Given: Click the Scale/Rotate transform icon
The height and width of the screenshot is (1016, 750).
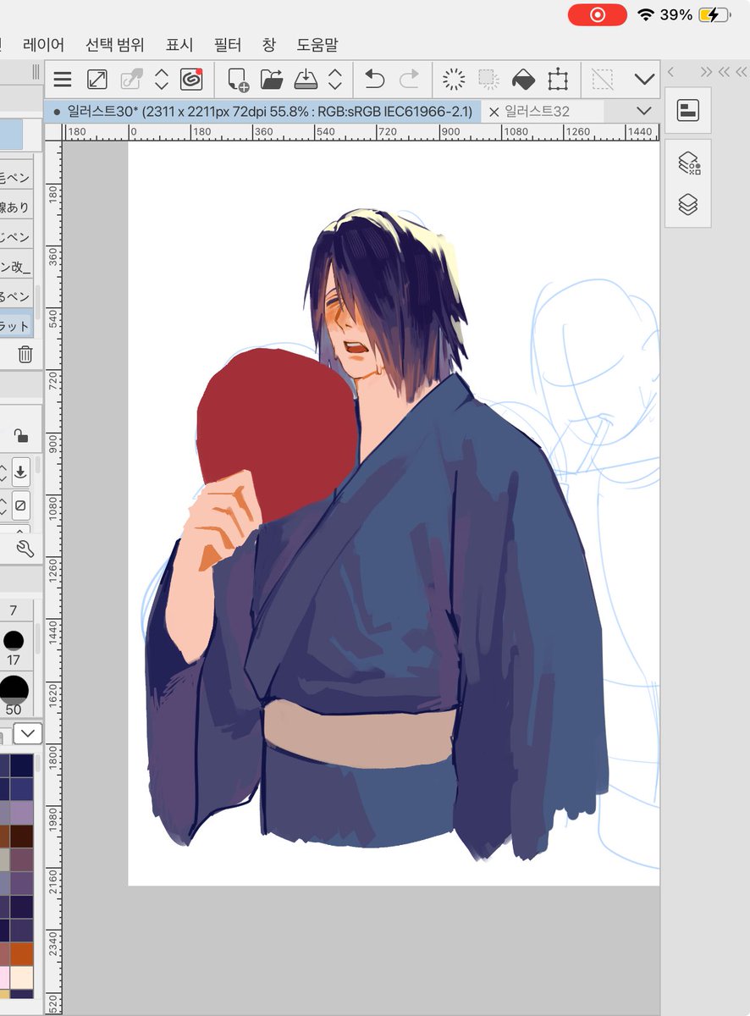Looking at the screenshot, I should (x=558, y=80).
